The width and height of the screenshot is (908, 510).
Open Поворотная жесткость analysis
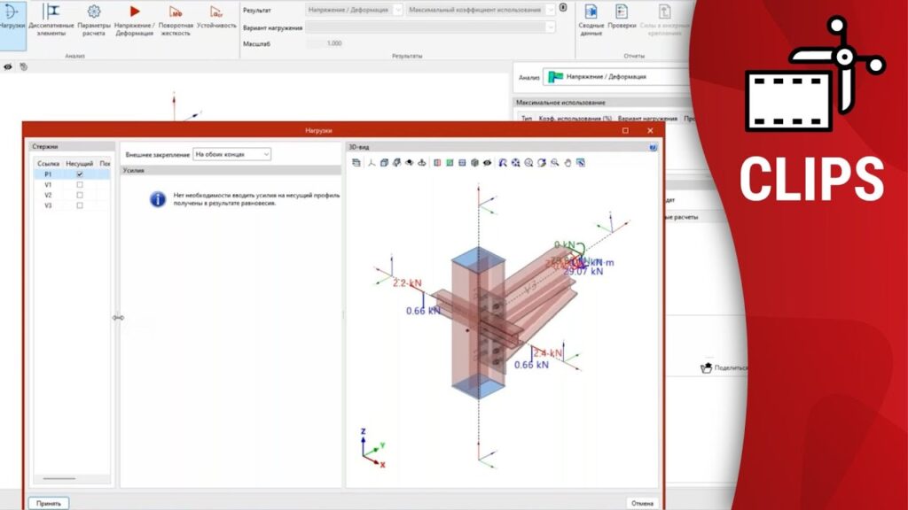tap(176, 12)
